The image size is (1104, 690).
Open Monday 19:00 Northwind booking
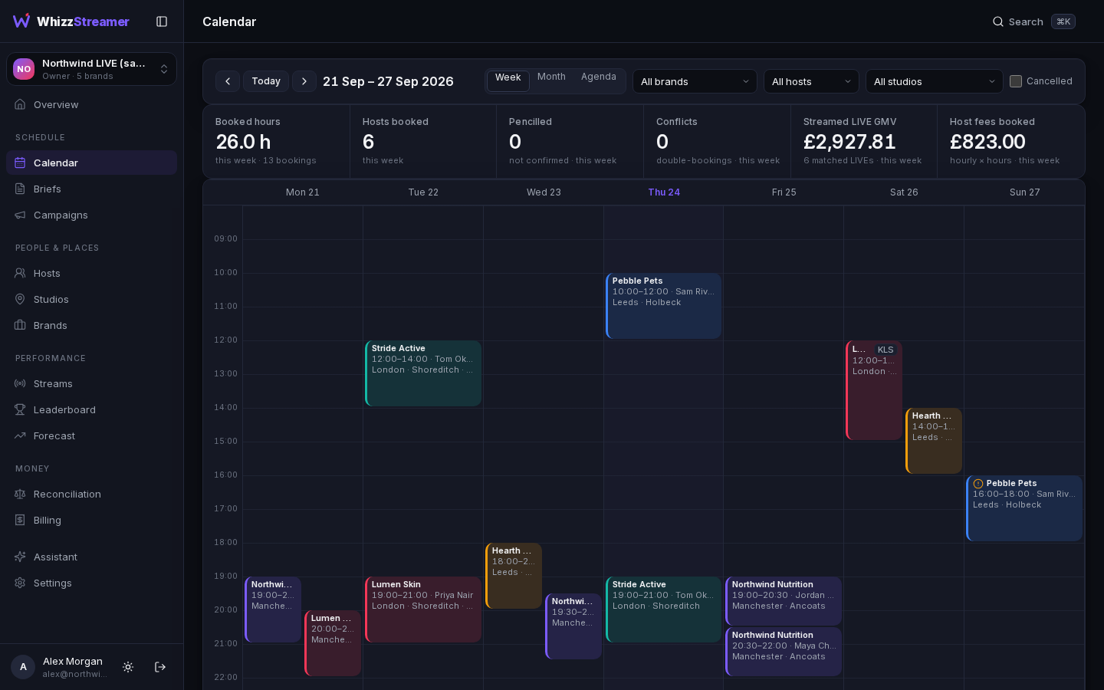(x=273, y=609)
